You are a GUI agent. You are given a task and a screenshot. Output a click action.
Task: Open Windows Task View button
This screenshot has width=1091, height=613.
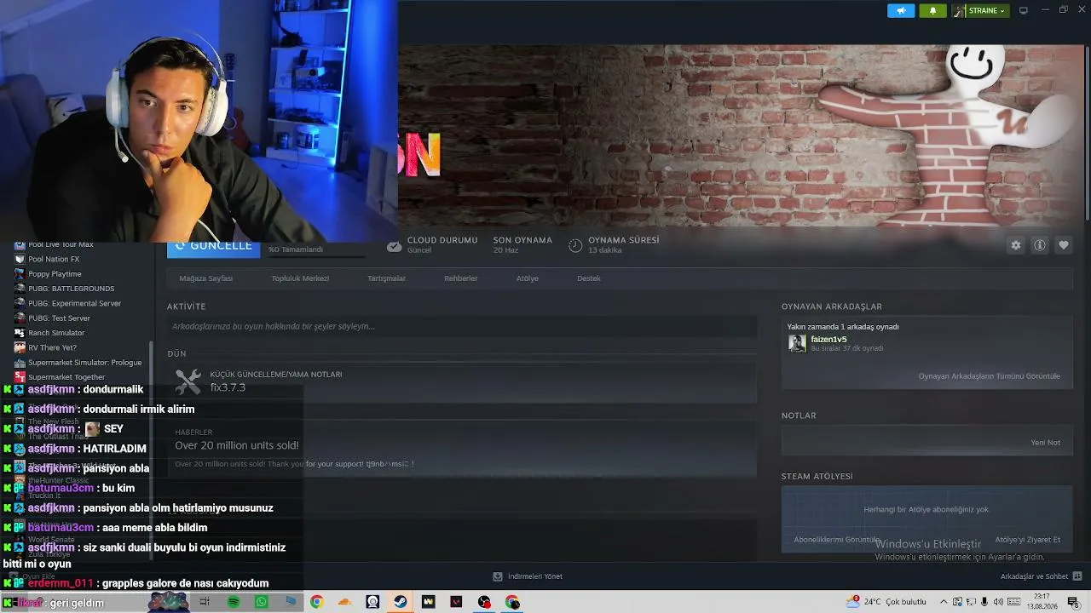tap(205, 602)
